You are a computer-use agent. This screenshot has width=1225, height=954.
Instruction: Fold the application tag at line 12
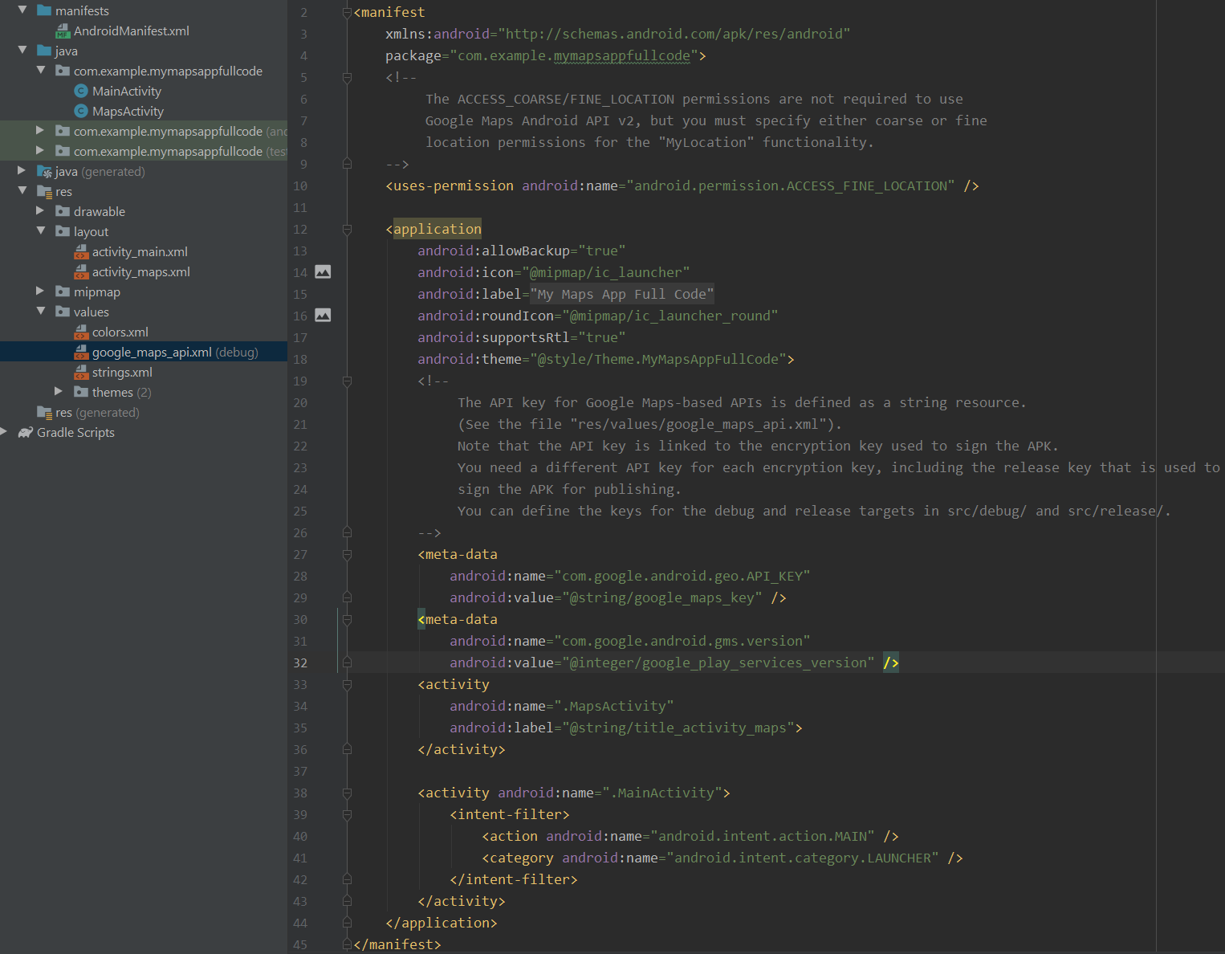[x=347, y=230]
